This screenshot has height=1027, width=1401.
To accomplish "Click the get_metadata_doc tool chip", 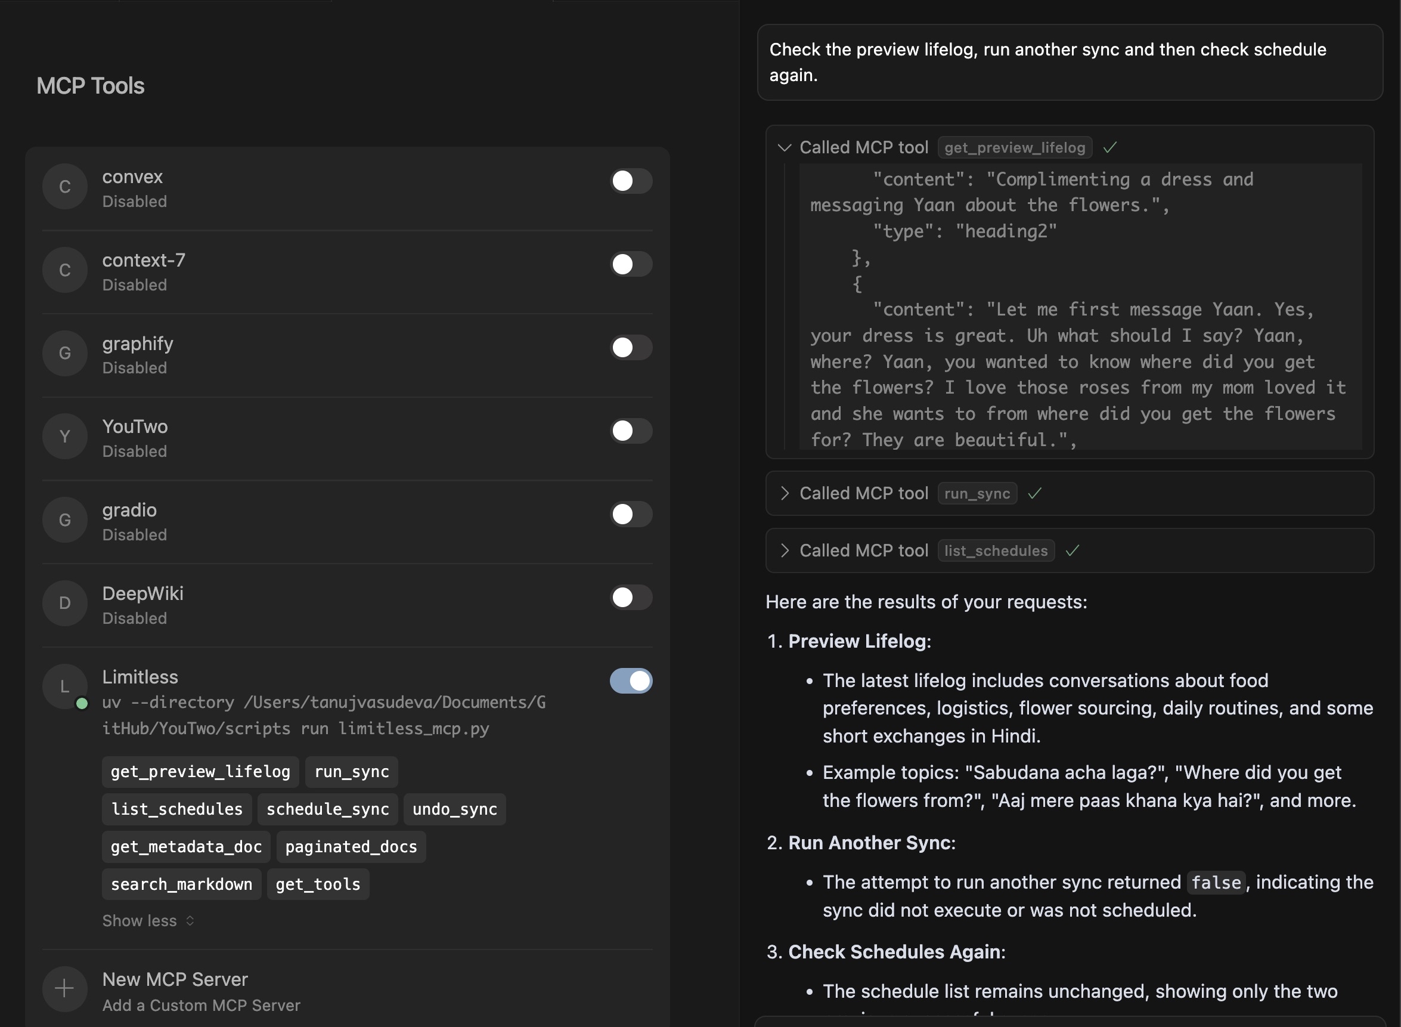I will point(186,846).
